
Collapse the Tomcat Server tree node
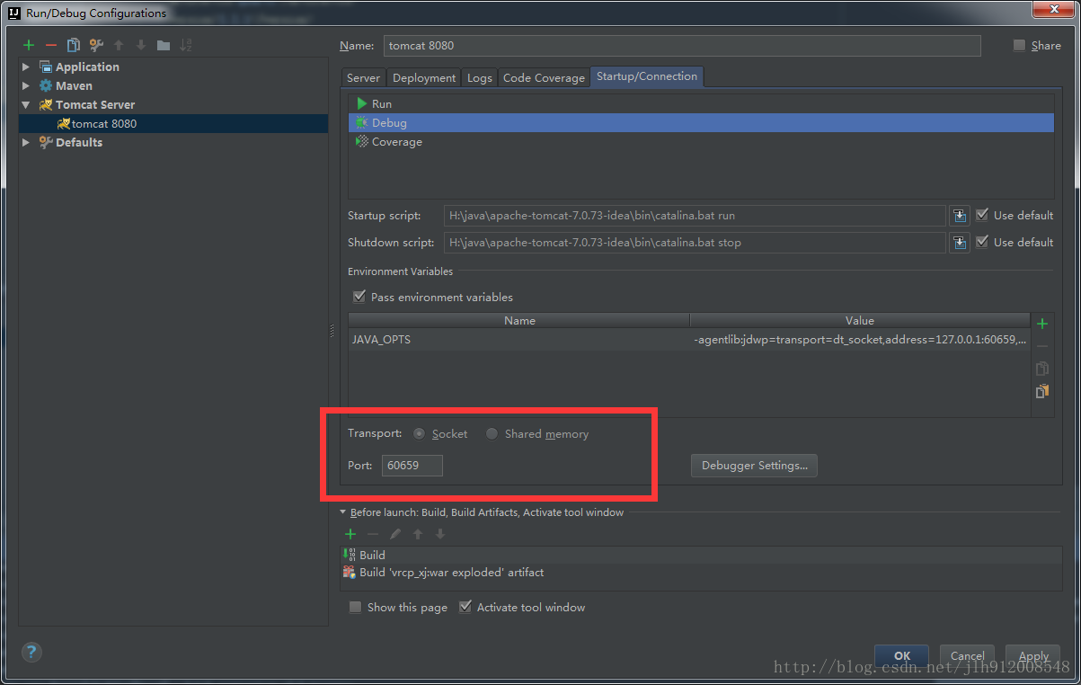26,105
